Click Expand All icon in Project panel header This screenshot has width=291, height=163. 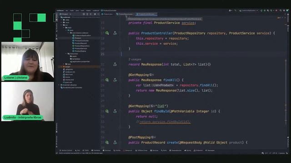tap(87, 14)
